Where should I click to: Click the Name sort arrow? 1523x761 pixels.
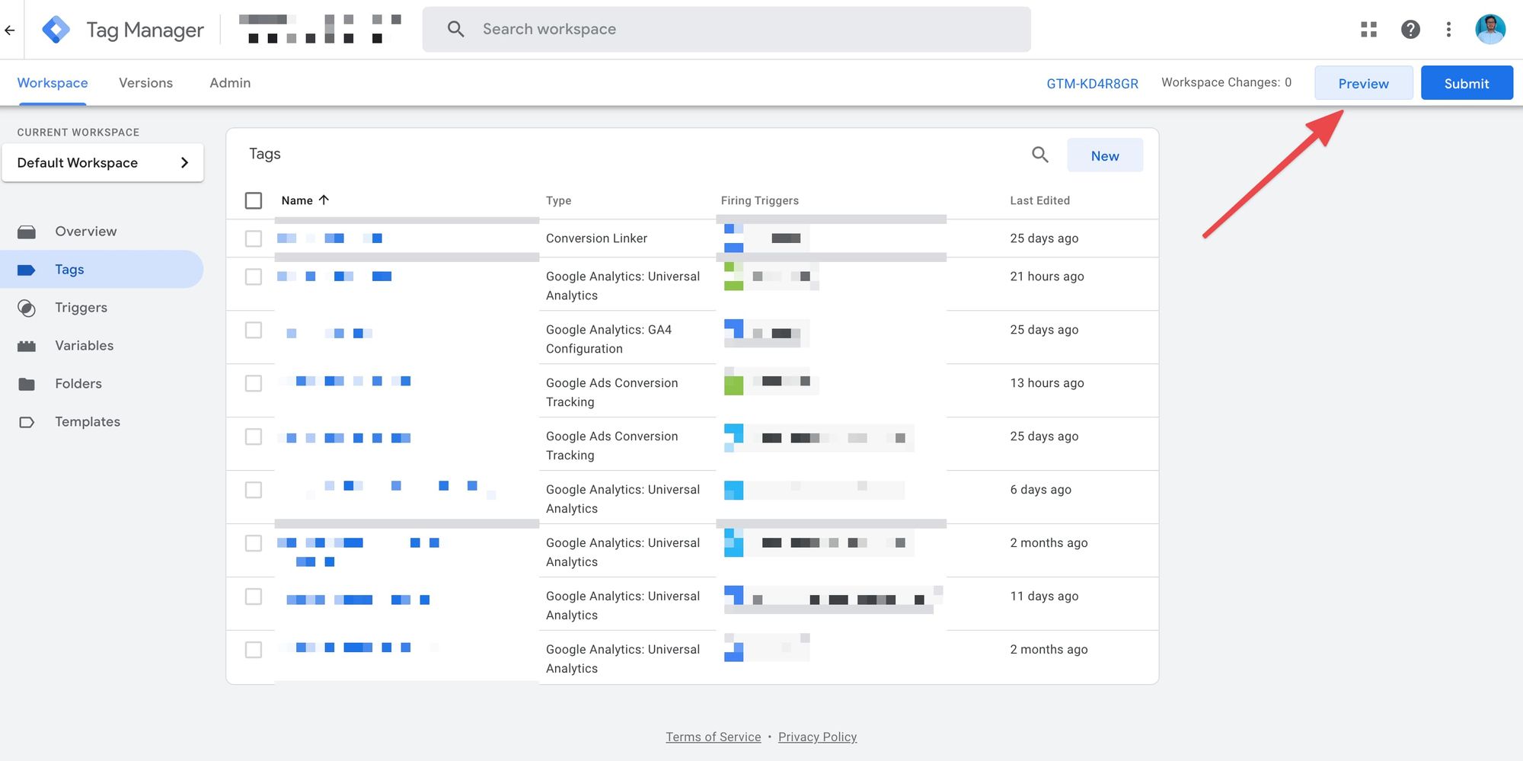click(x=324, y=200)
